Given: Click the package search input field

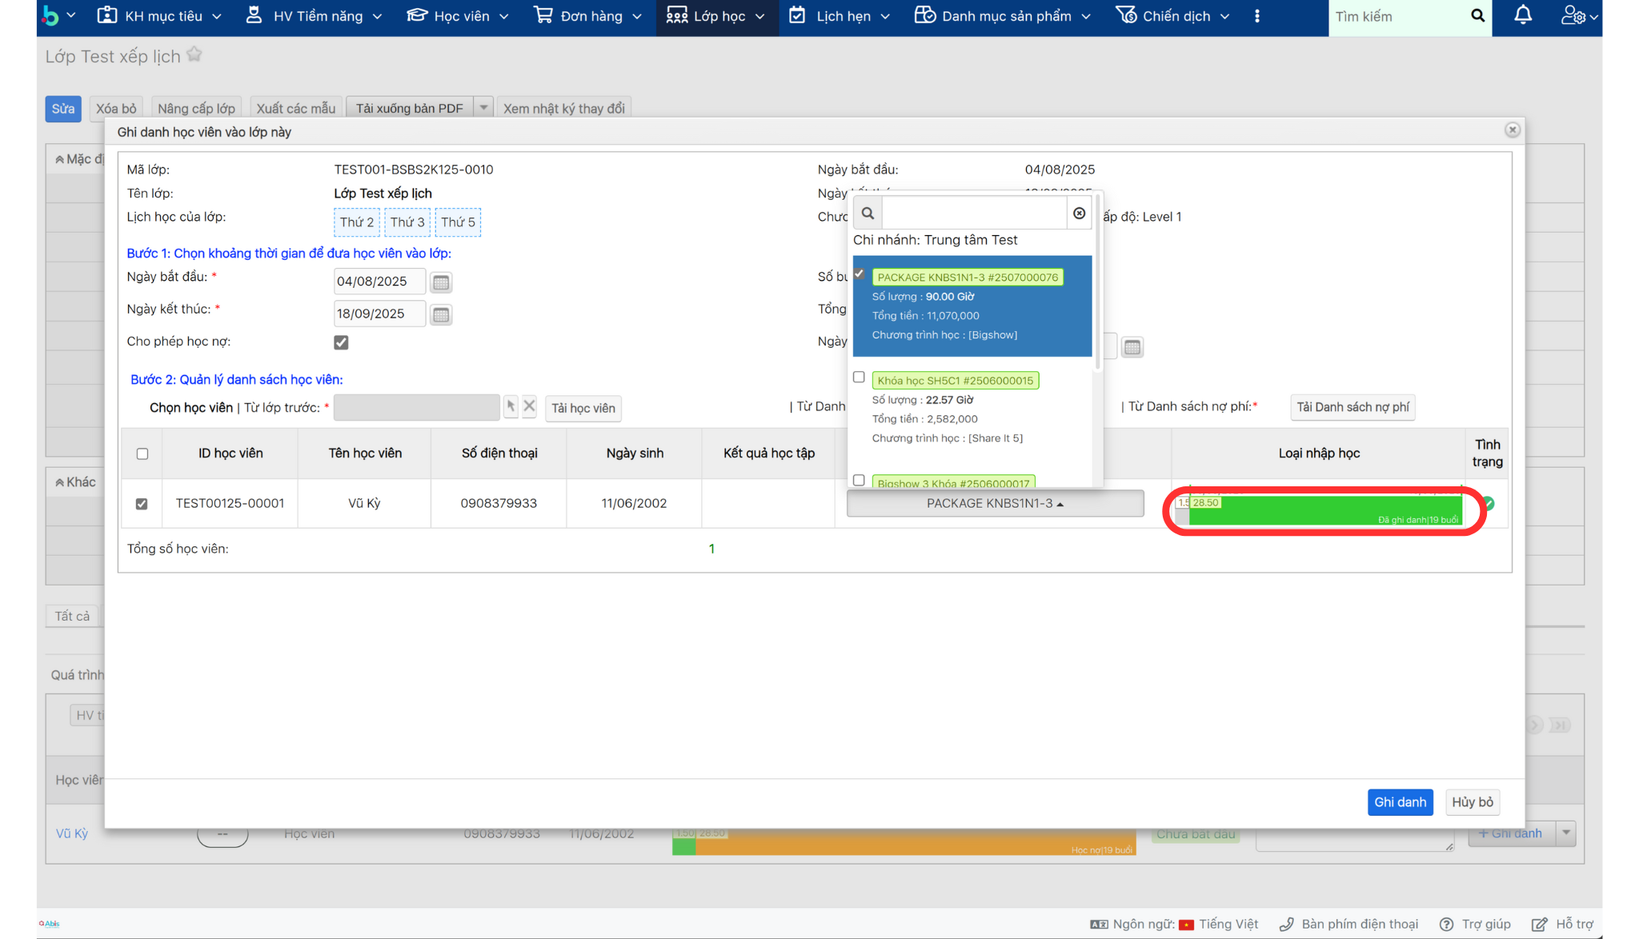Looking at the screenshot, I should point(973,214).
